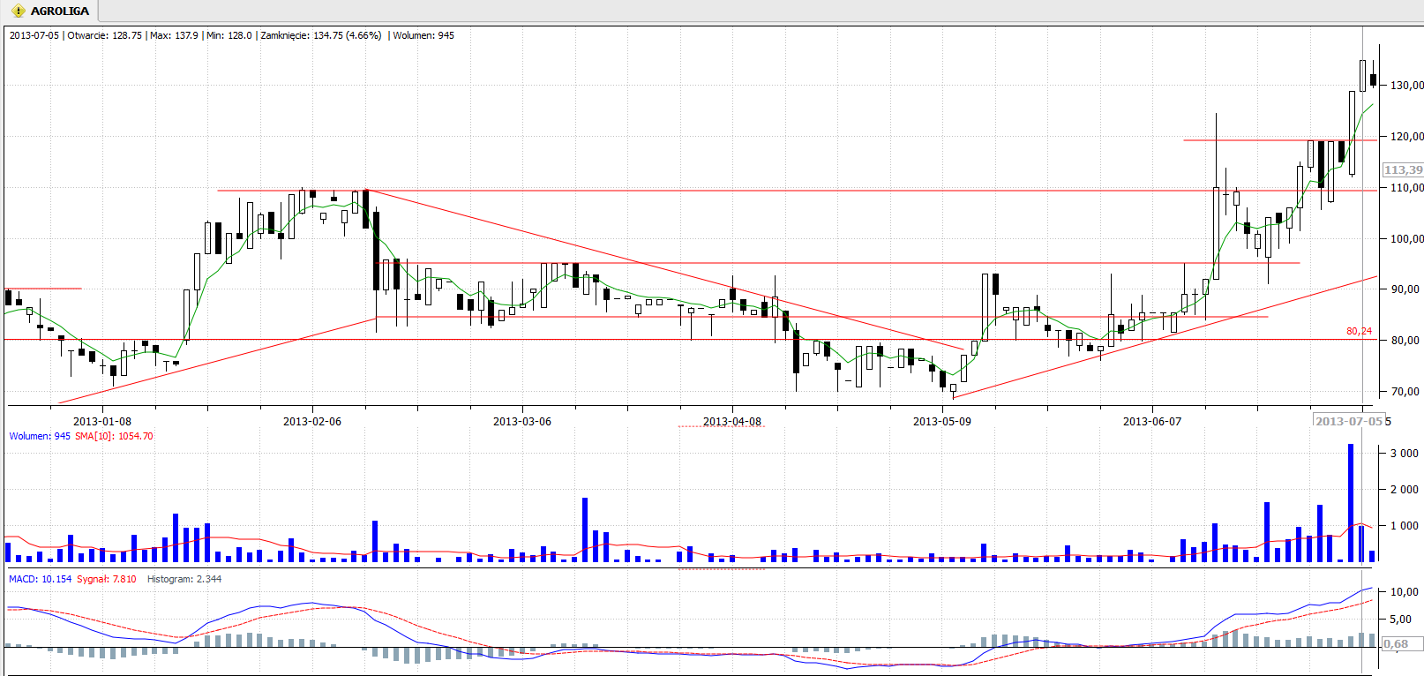Click the 2013-05-09 date axis label

(941, 422)
